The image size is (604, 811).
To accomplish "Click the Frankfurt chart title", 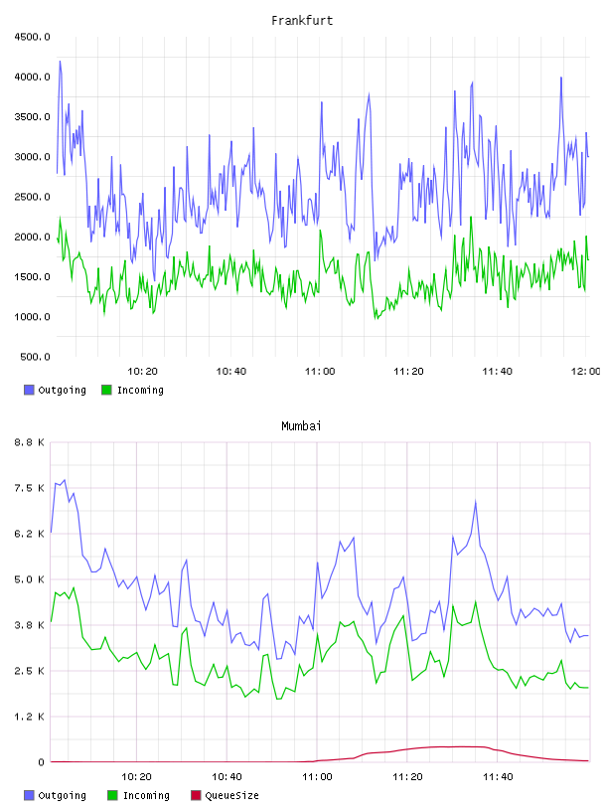I will (x=301, y=21).
